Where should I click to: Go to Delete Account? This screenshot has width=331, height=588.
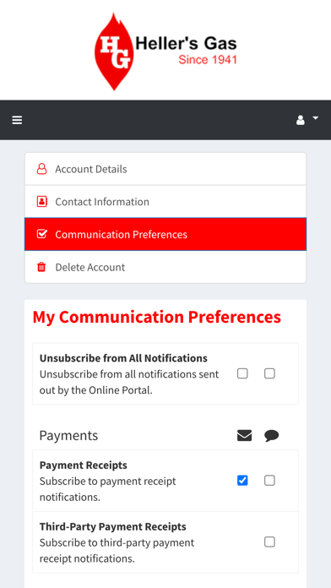pos(165,267)
